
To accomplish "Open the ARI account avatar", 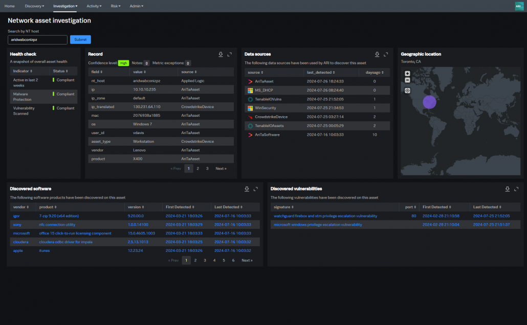I will 518,6.
